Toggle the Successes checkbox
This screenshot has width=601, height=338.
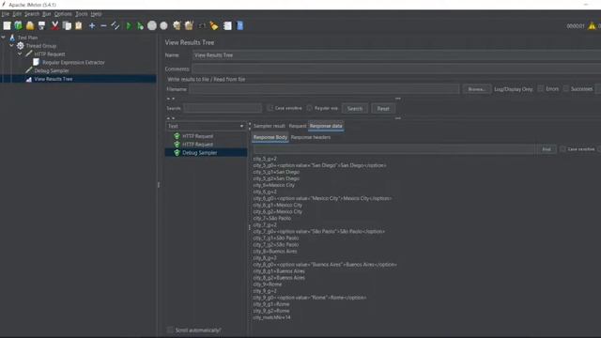point(565,89)
